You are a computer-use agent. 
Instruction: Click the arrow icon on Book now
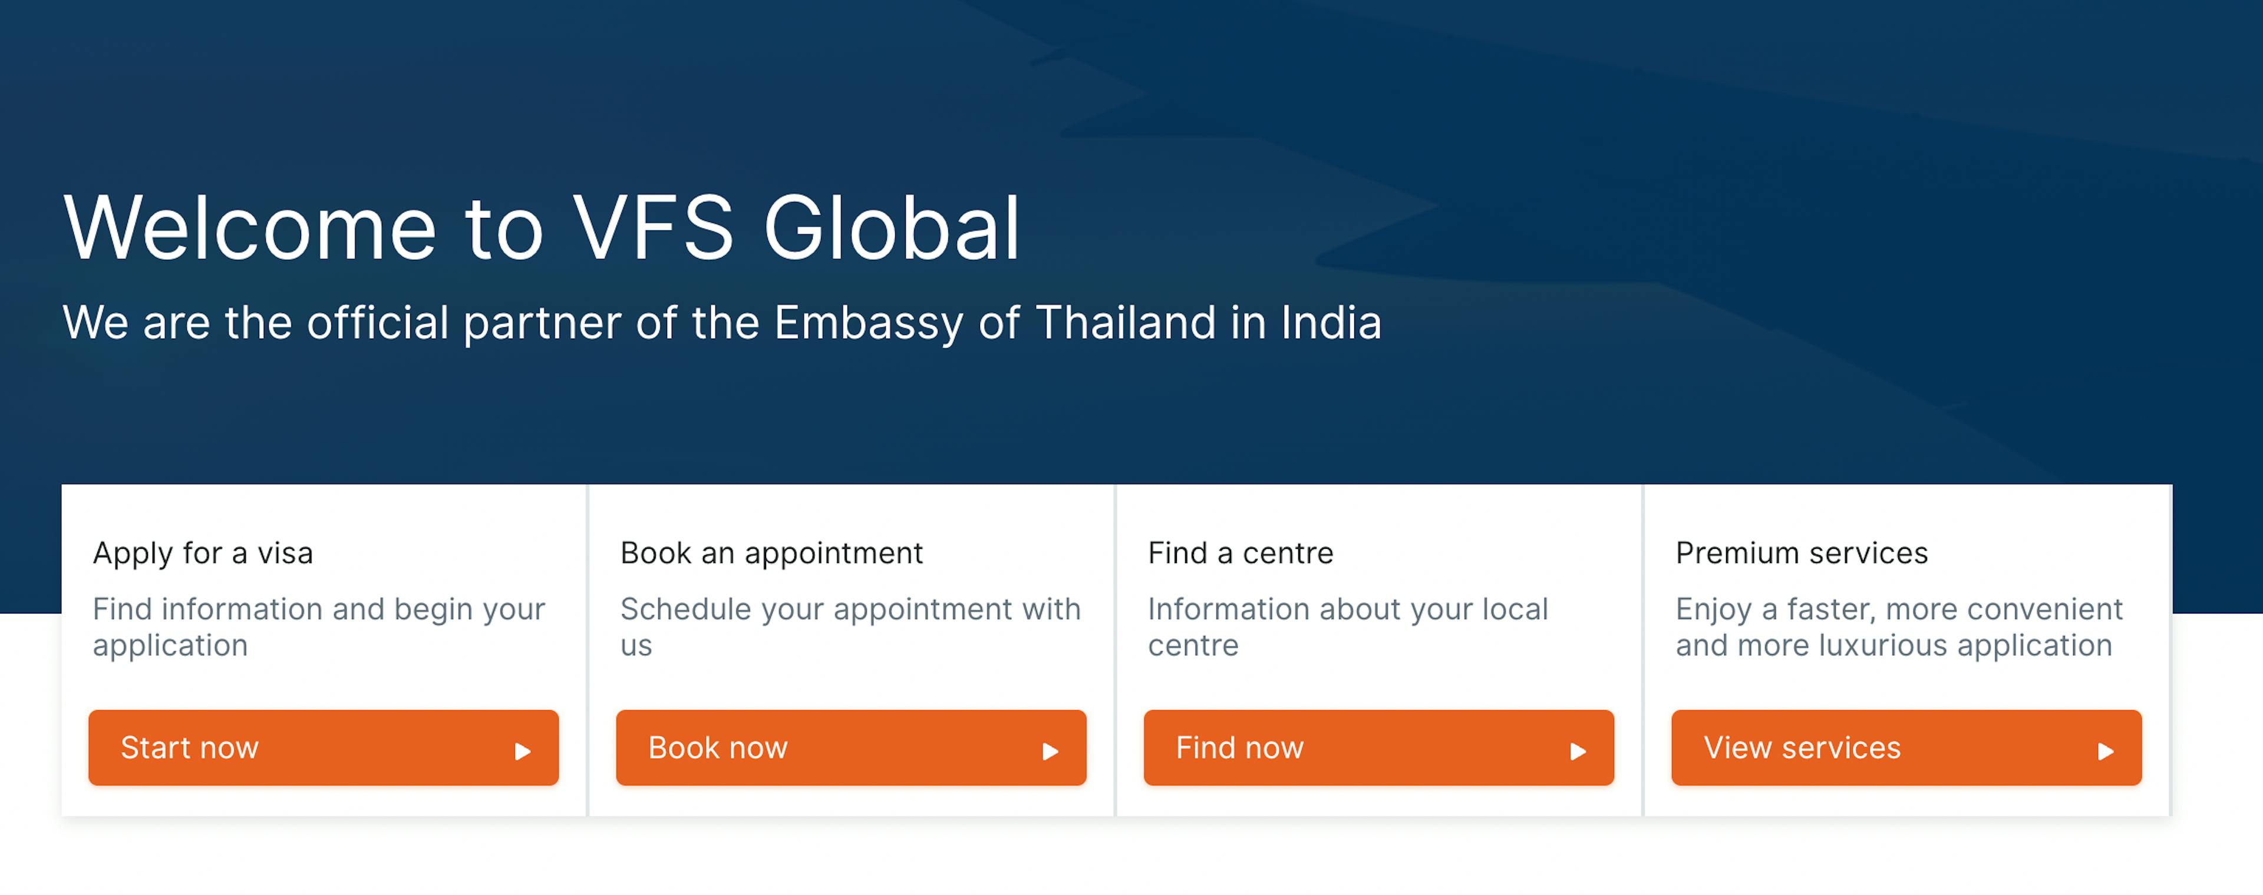coord(1050,752)
